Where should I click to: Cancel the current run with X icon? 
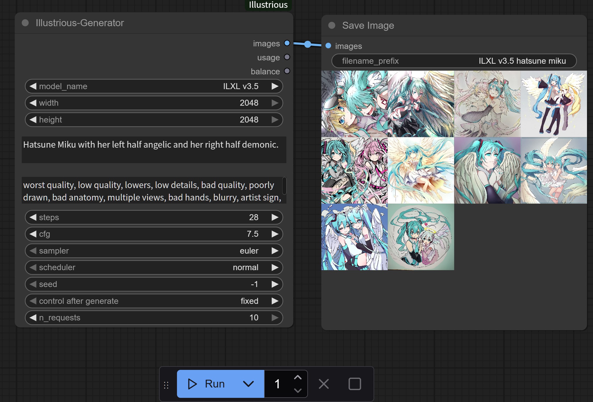point(324,384)
